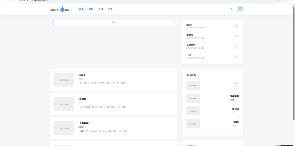Open gggg link in latest list
This screenshot has width=295, height=146.
click(x=189, y=25)
